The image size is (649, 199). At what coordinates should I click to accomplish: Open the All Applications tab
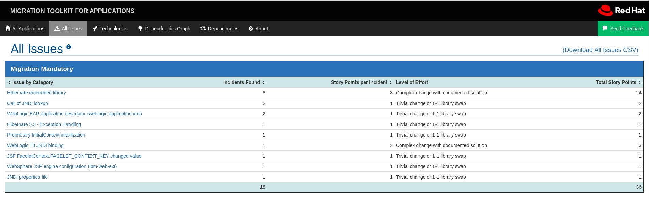(x=25, y=29)
